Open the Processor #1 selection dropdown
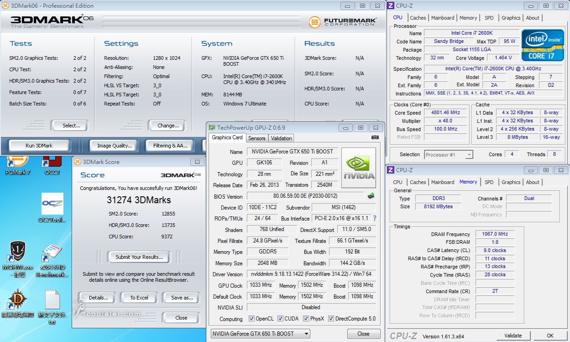The width and height of the screenshot is (570, 342). pos(449,155)
